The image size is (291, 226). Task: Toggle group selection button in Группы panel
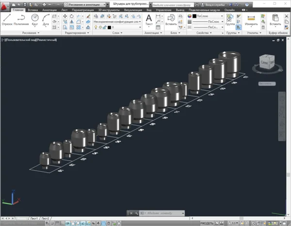(239, 27)
